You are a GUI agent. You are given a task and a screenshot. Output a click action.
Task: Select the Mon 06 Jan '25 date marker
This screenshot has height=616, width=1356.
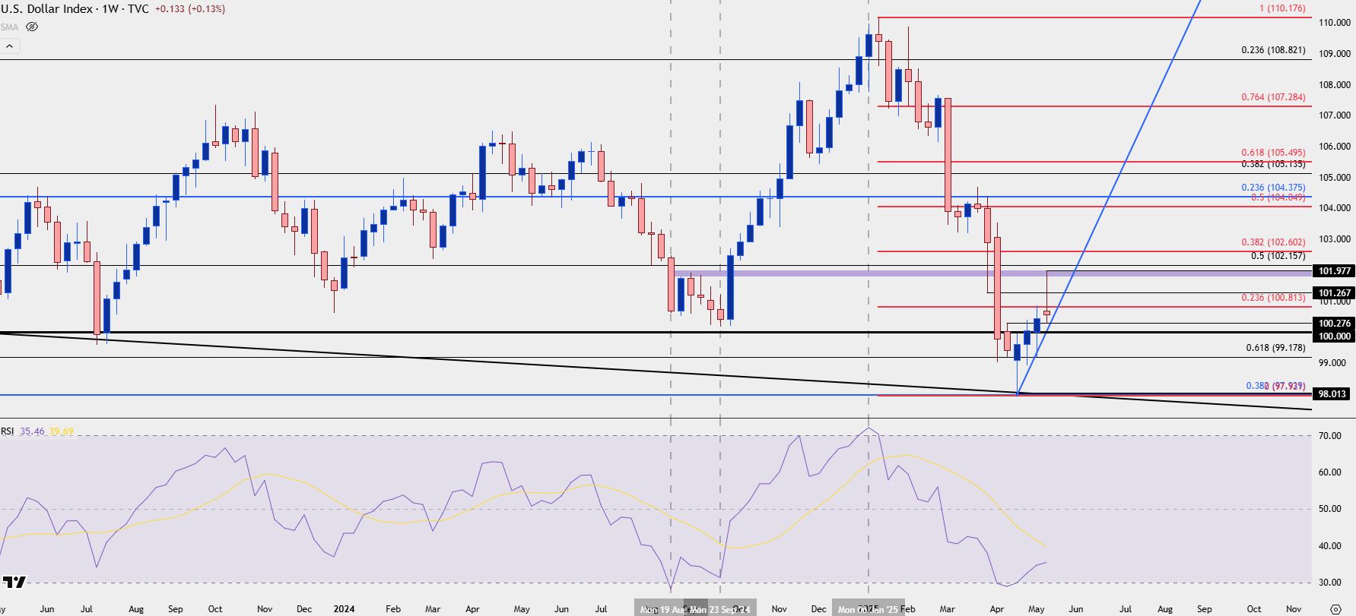[868, 609]
